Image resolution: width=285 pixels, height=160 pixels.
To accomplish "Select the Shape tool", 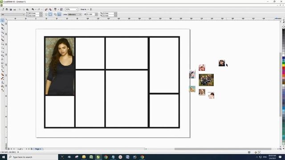I will tap(2, 24).
